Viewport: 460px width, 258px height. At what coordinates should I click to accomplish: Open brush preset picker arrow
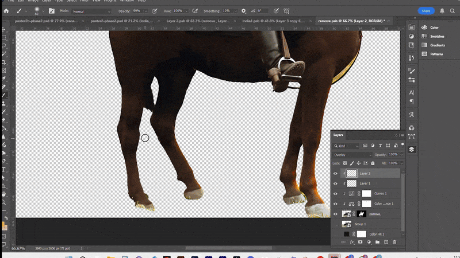[x=43, y=11]
